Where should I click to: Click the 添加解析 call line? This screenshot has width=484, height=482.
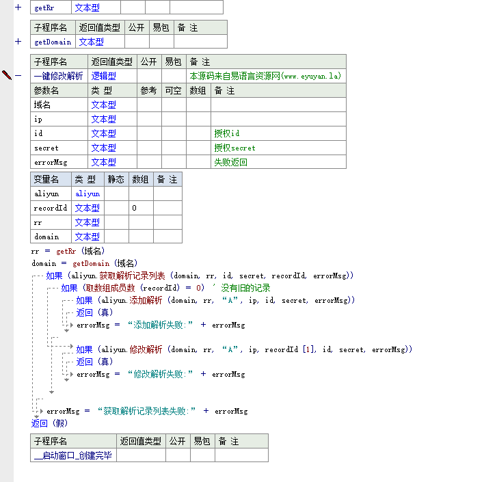coord(215,300)
